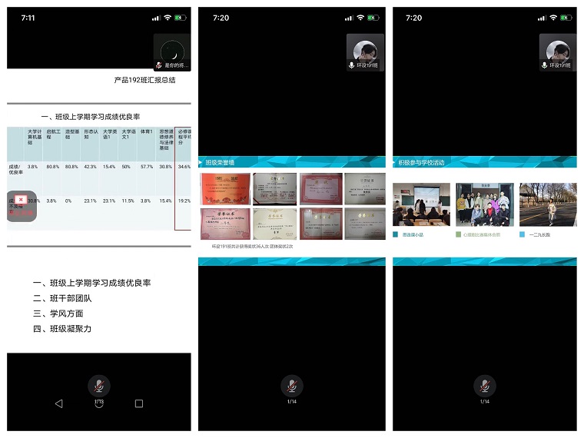Tap the green 心理组比赛集体合照 legend square

(459, 234)
